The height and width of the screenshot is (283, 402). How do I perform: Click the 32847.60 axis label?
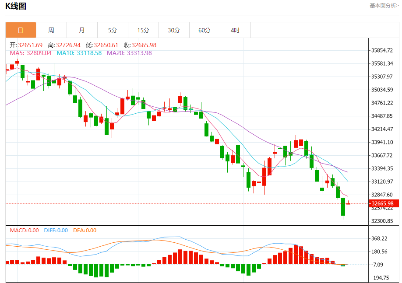pos(382,195)
